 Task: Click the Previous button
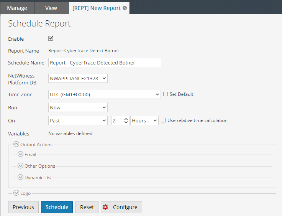click(x=23, y=207)
